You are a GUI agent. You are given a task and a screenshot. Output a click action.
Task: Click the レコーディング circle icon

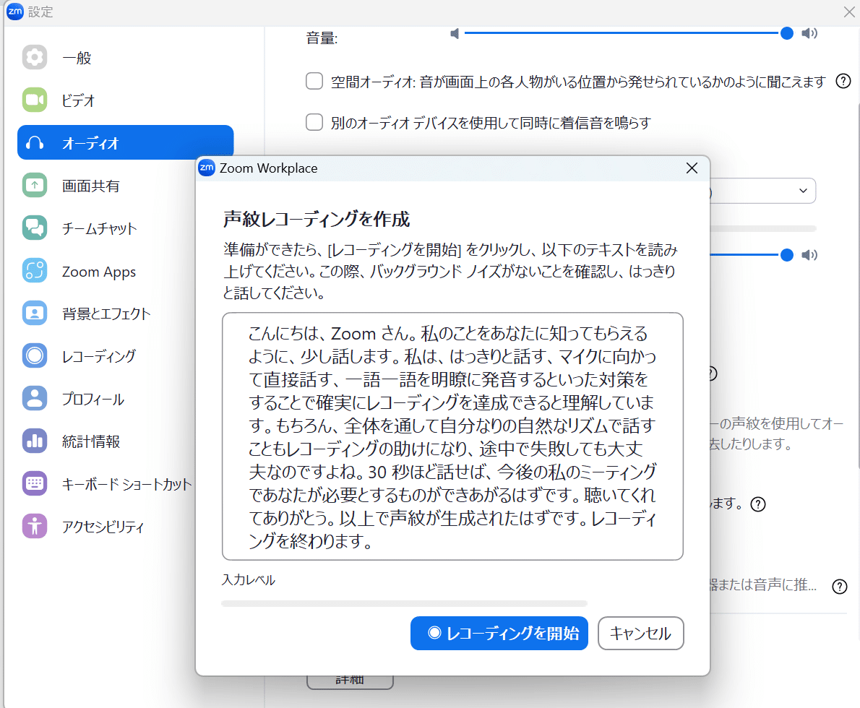(x=35, y=355)
